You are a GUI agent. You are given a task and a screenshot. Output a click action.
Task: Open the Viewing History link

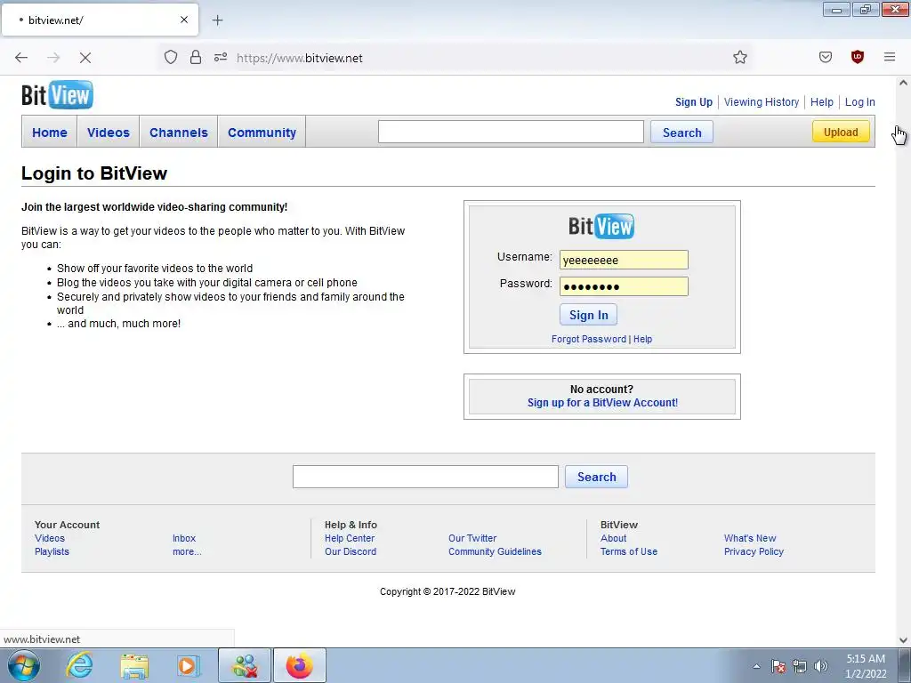click(x=762, y=102)
